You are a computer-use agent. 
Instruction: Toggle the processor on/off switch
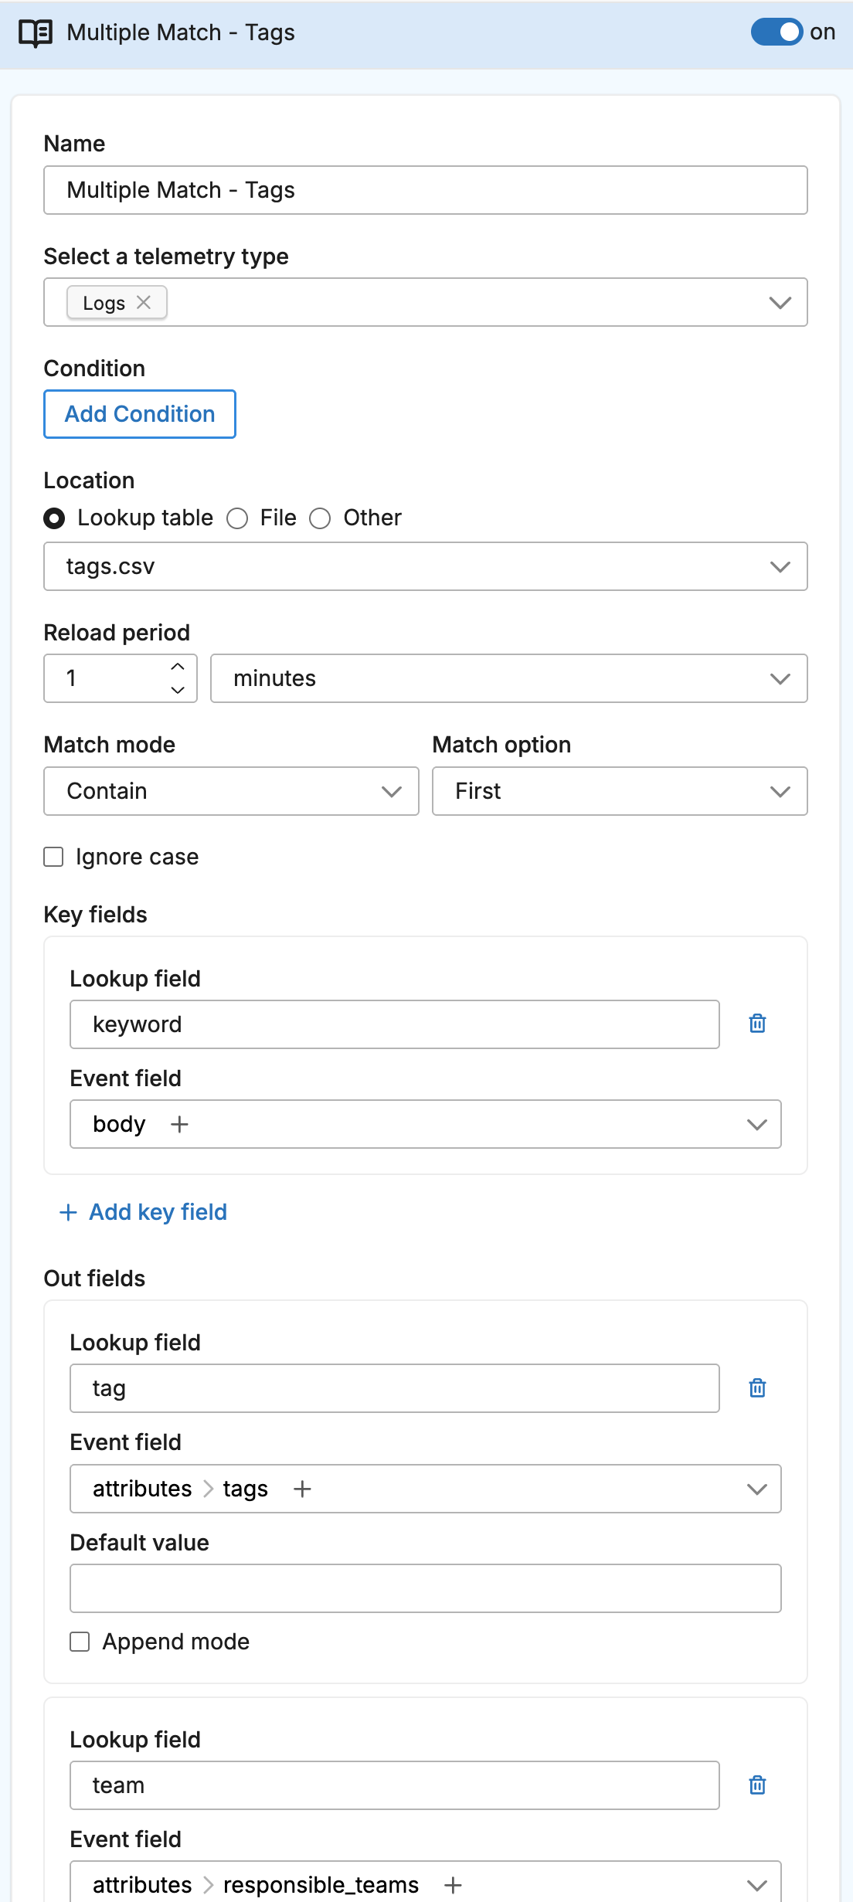(x=777, y=32)
